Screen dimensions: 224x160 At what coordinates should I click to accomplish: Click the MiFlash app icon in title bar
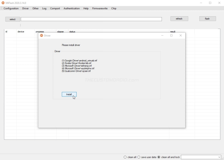tap(3, 3)
